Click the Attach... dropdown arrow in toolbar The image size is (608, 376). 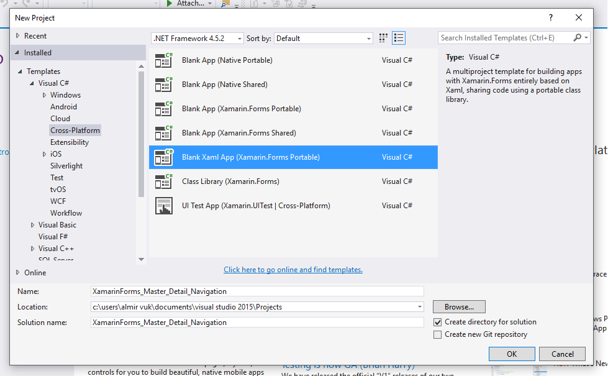[210, 4]
